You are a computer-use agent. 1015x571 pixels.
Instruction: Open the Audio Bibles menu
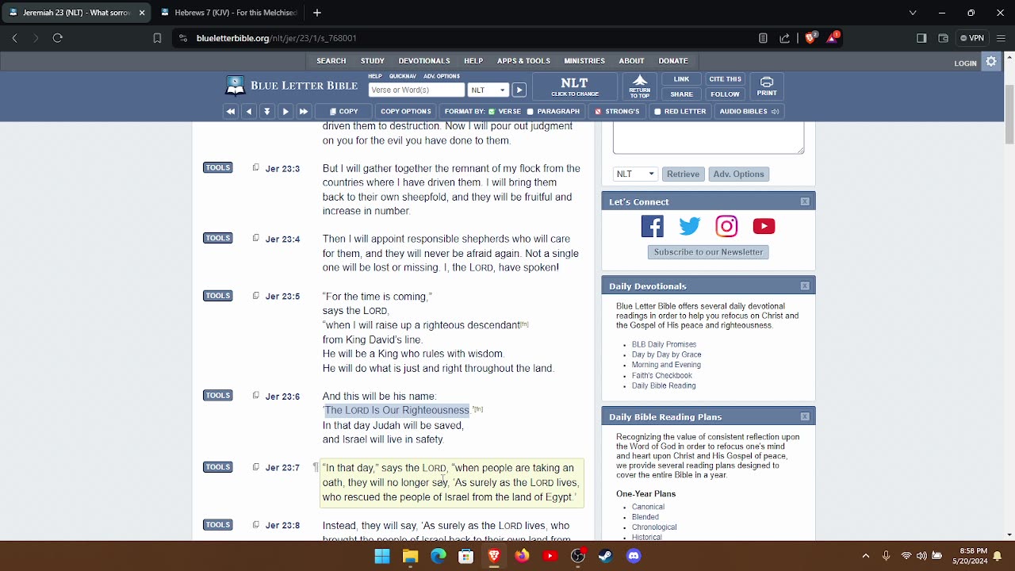pyautogui.click(x=749, y=112)
